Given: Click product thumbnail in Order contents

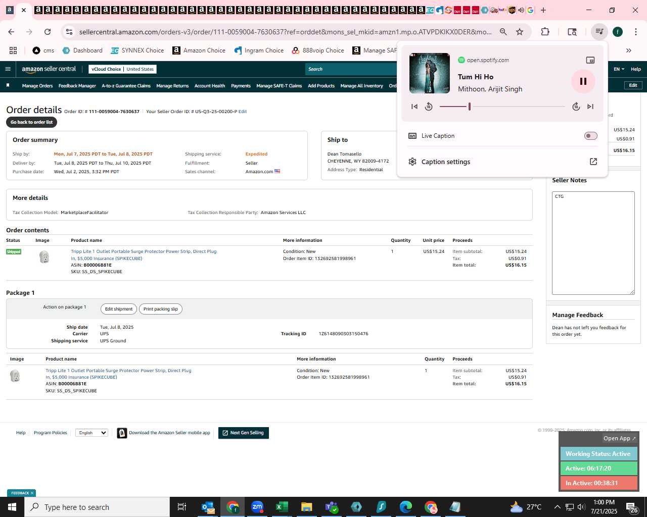Looking at the screenshot, I should click(x=44, y=257).
